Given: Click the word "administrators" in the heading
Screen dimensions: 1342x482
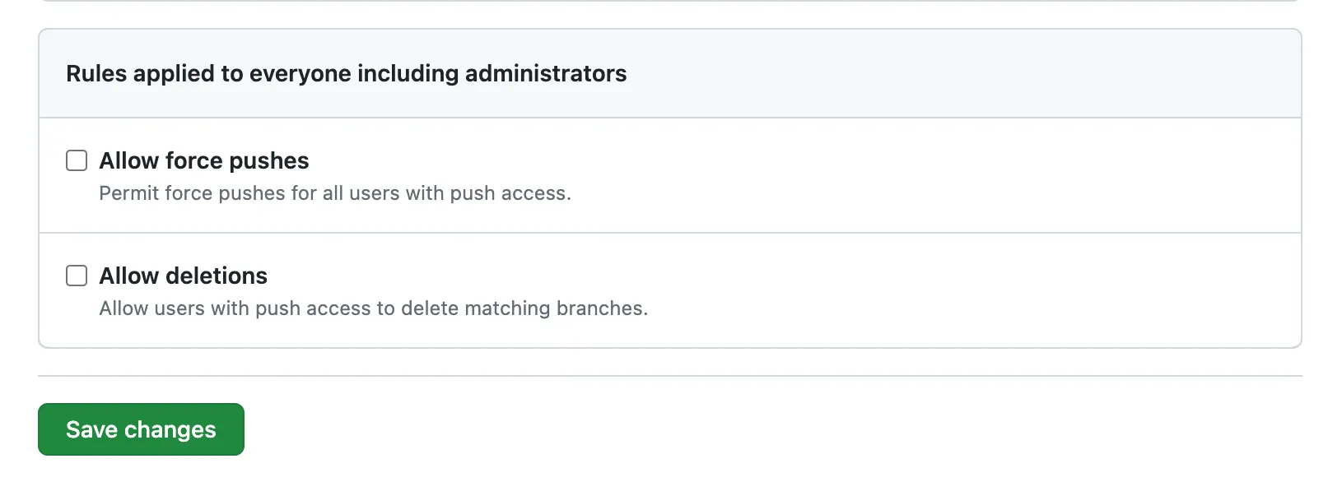Looking at the screenshot, I should click(545, 74).
